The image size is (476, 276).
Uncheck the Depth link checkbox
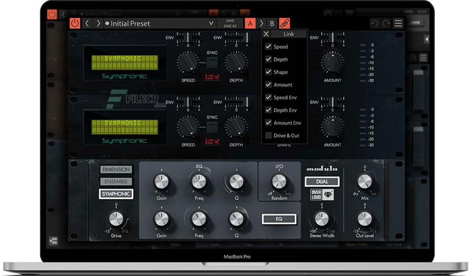pos(268,59)
